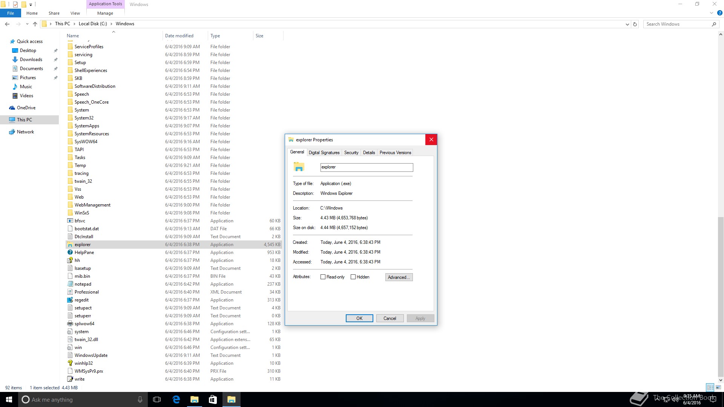
Task: Expand the address bar history dropdown
Action: pos(627,24)
